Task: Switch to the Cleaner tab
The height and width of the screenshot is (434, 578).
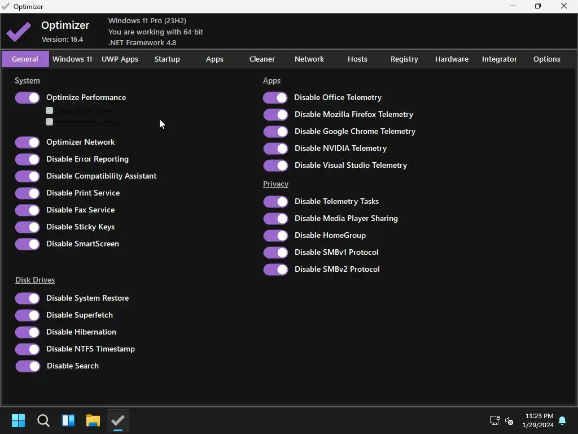Action: pos(262,59)
